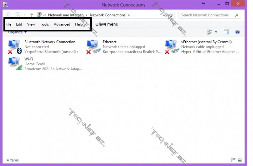The image size is (253, 166).
Task: Click the address bar control panel icon
Action: click(x=39, y=15)
